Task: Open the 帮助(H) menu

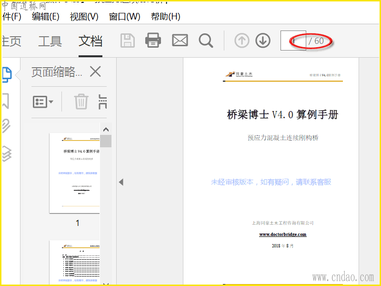Action: point(165,17)
